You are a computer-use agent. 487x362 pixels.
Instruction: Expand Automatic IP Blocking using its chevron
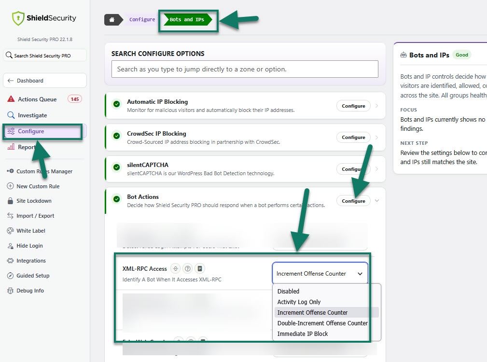coord(377,106)
